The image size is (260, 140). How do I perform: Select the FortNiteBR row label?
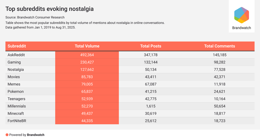(x=17, y=121)
